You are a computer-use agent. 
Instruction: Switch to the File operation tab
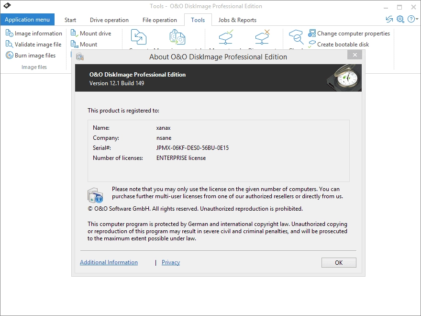point(160,20)
